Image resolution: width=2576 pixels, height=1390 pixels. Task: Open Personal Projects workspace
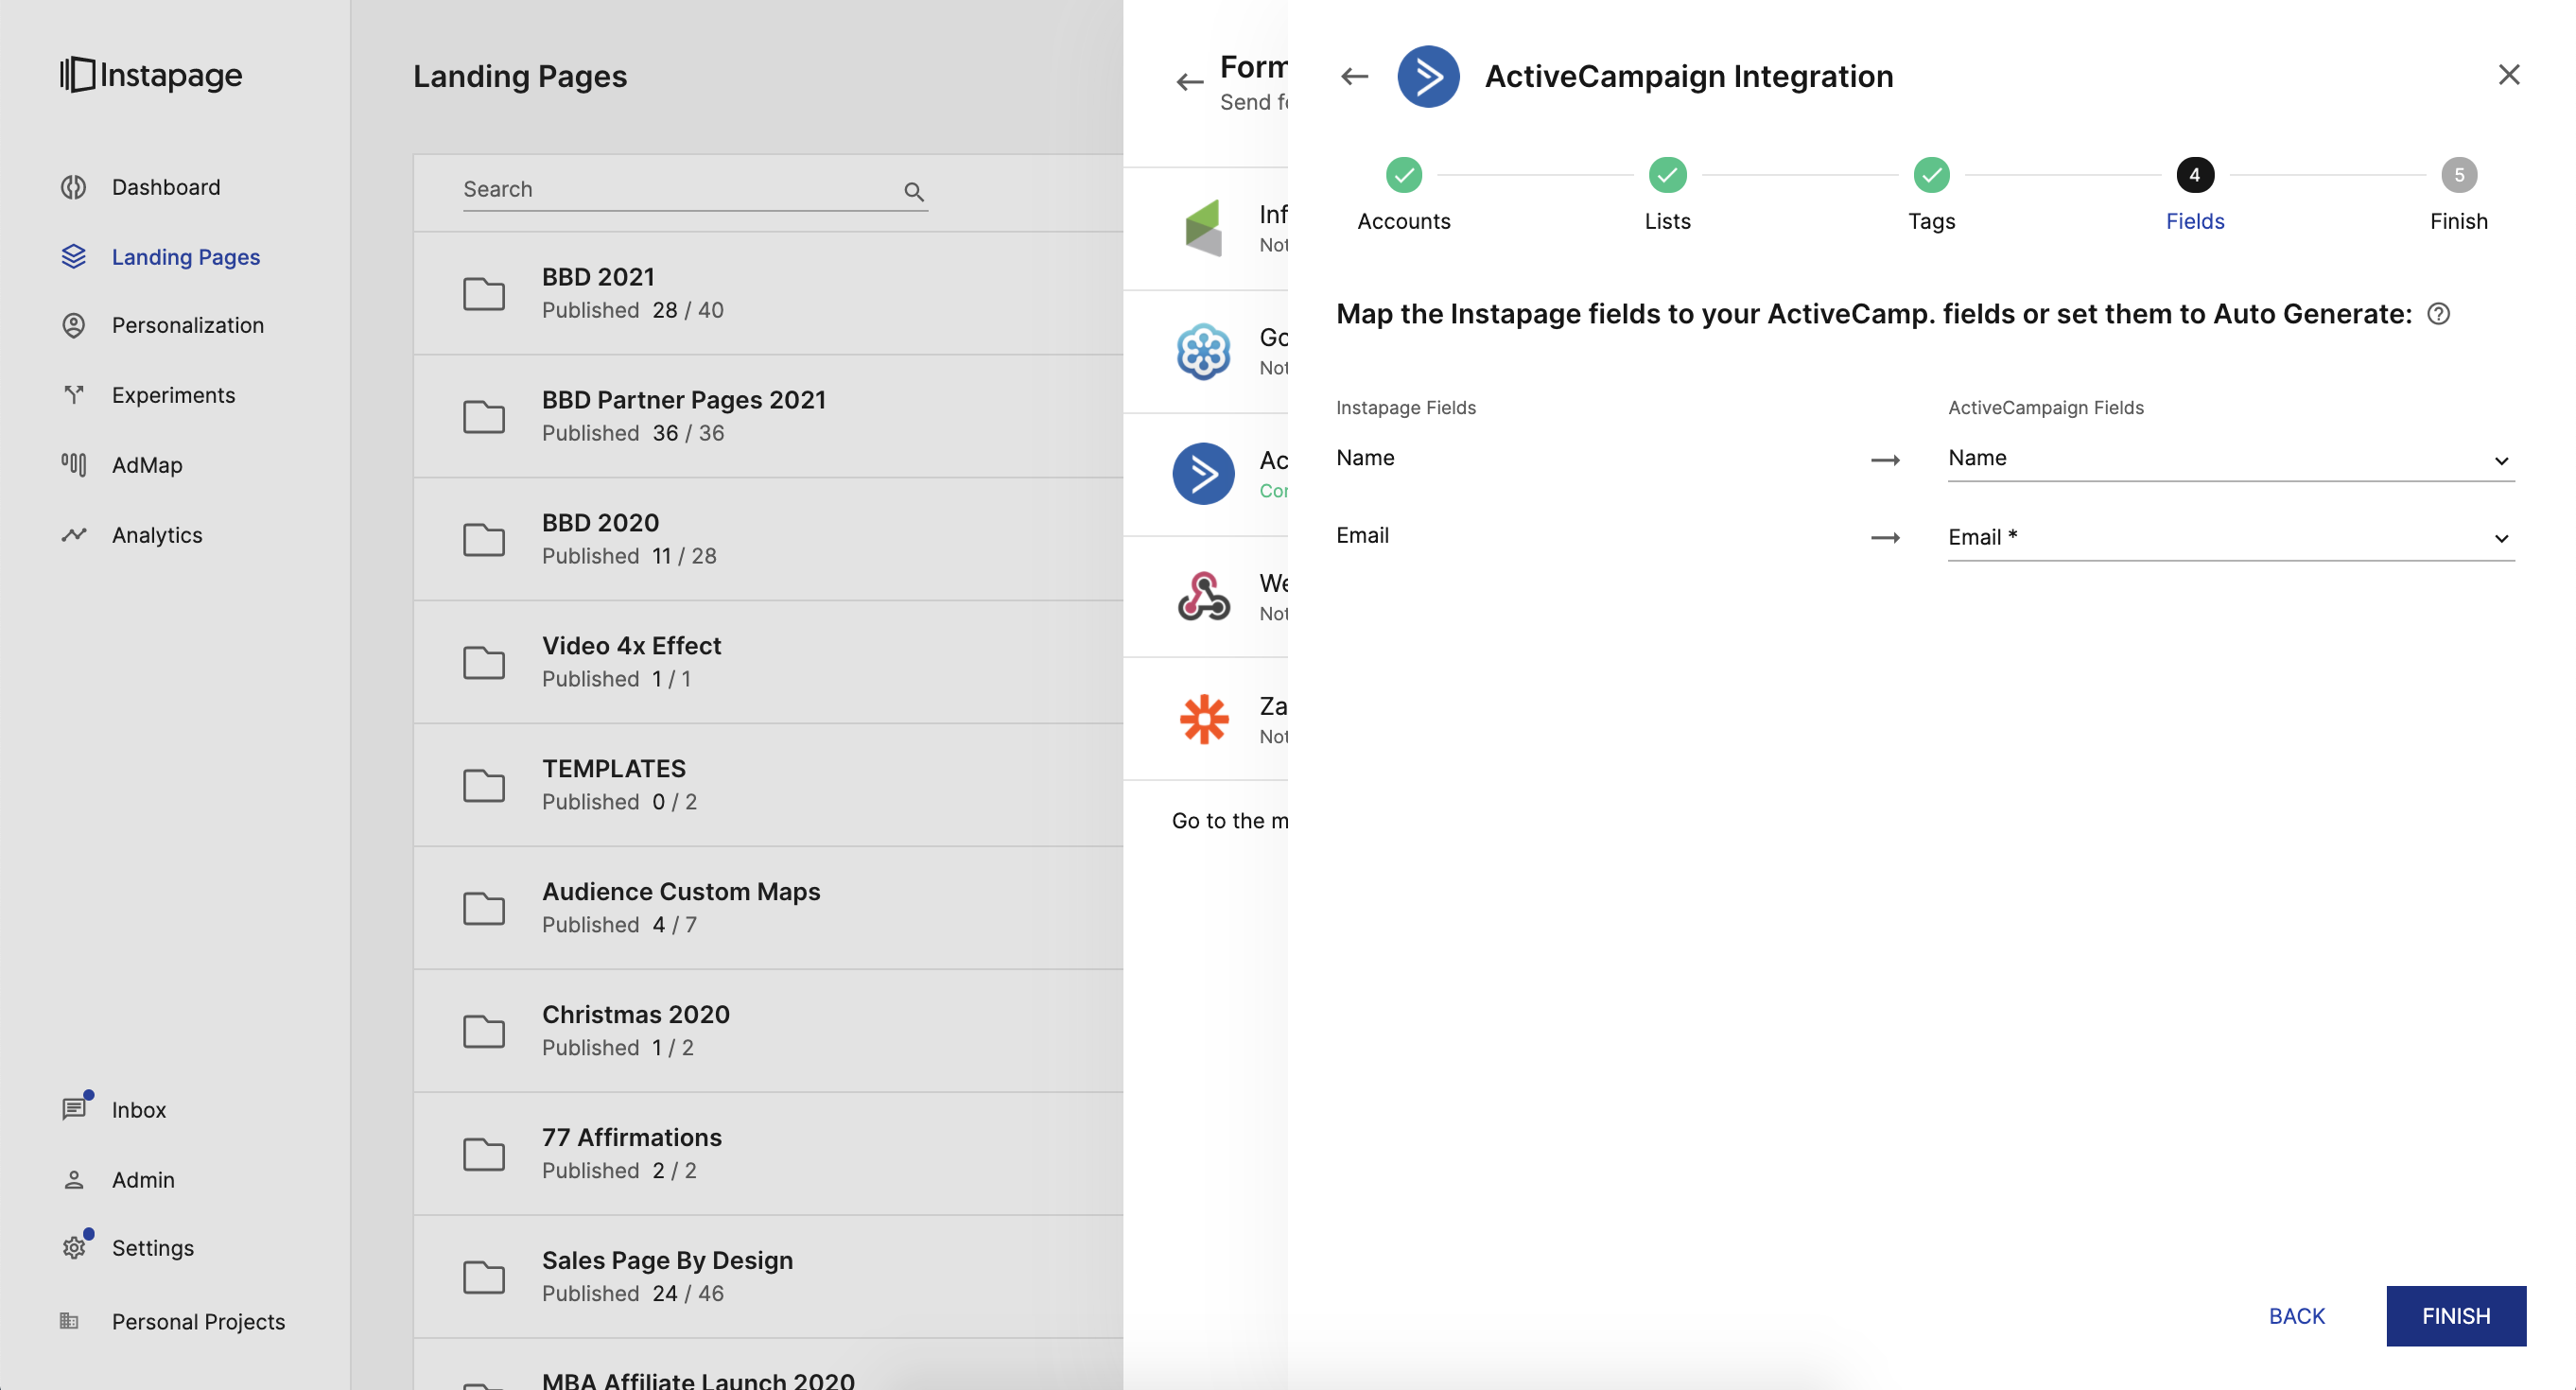coord(198,1322)
